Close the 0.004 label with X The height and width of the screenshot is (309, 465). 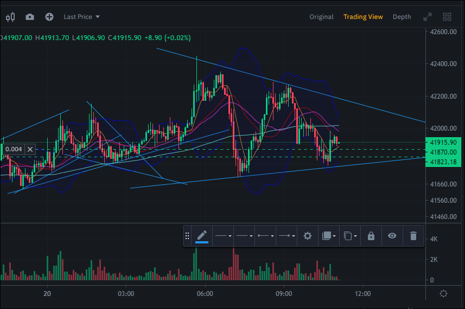click(30, 149)
